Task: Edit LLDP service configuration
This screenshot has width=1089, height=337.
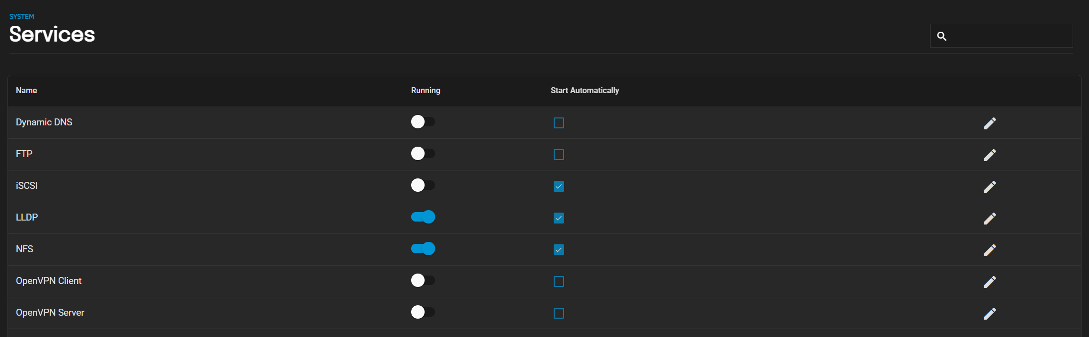Action: [990, 218]
